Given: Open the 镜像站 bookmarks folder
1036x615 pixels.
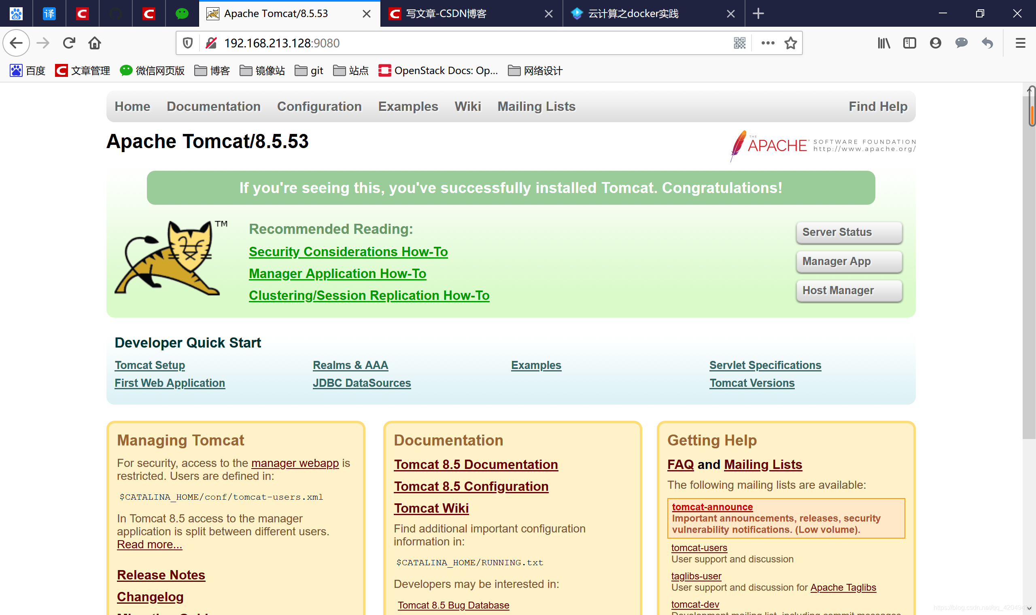Looking at the screenshot, I should (x=262, y=71).
